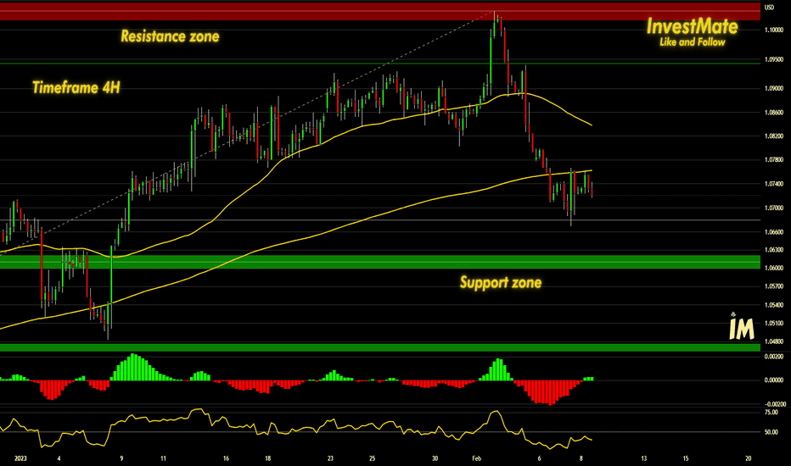Select the 0.00000 histogram zero label

coord(774,380)
